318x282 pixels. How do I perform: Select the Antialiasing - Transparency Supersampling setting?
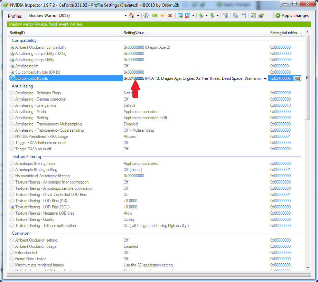tap(49, 130)
